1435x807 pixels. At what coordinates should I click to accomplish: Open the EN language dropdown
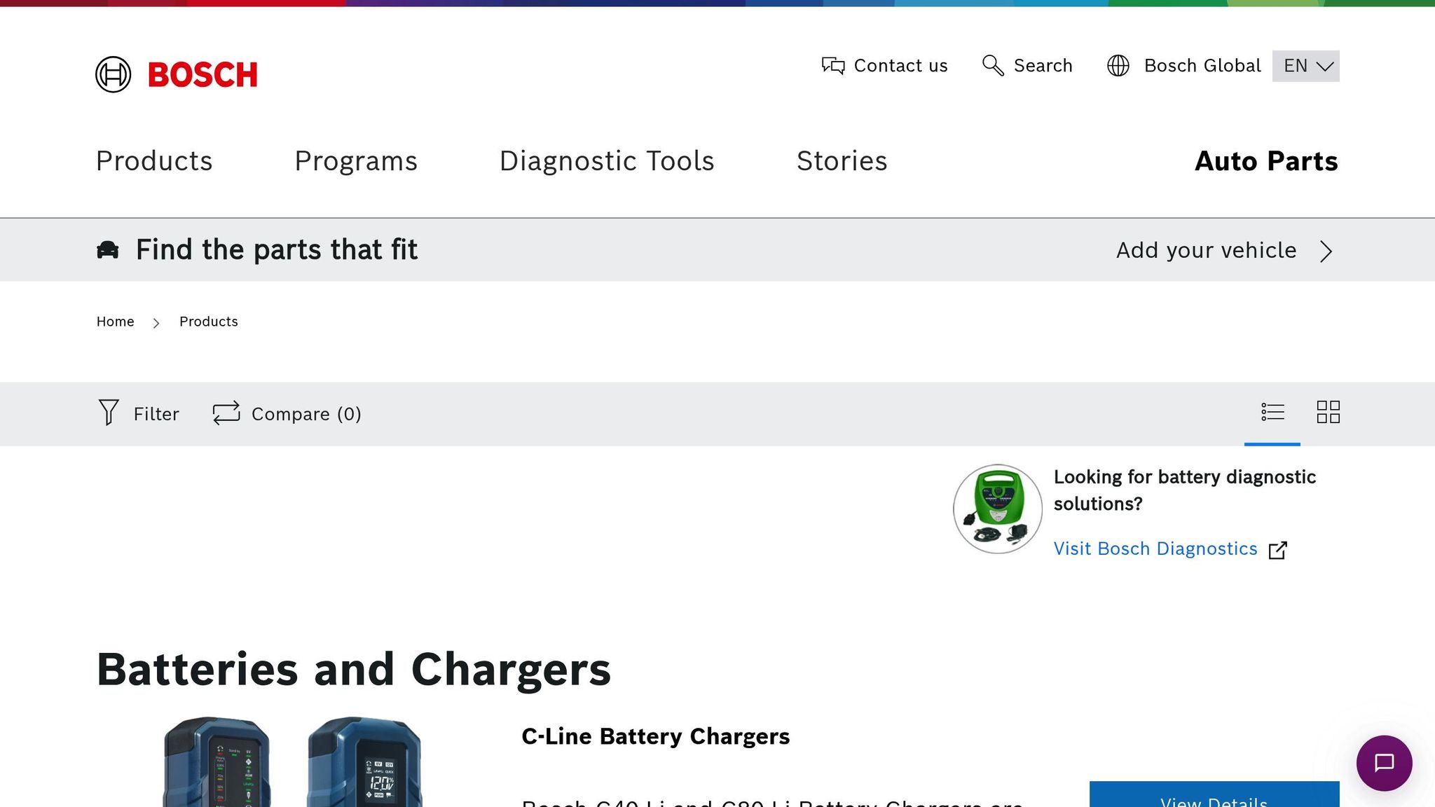(1306, 66)
